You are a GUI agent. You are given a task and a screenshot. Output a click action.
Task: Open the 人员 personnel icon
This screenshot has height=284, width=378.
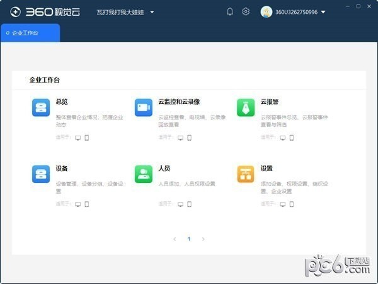click(144, 174)
